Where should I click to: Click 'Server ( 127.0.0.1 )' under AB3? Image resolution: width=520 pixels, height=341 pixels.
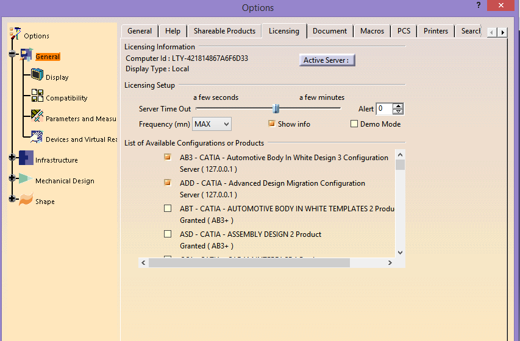pyautogui.click(x=208, y=169)
